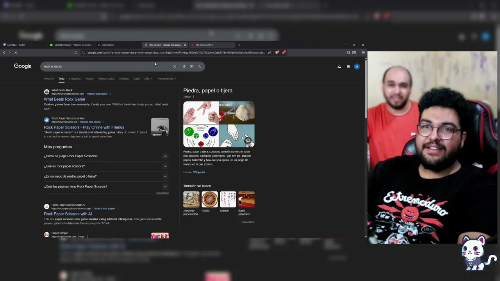
Task: Open What Beats Rock Game link
Action: click(x=64, y=99)
